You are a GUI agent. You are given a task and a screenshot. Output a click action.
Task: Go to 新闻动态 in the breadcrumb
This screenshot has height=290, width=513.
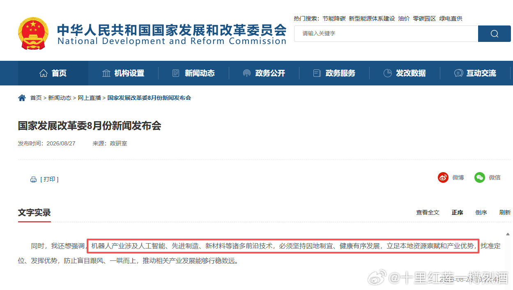[x=60, y=98]
